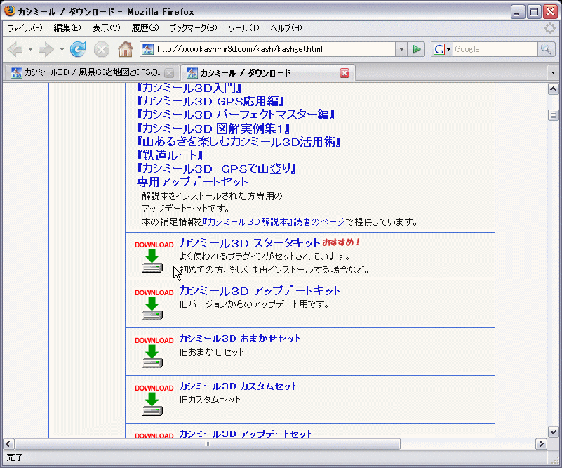
Task: Open 『カシミール3D パーフェクトマスター編』 link
Action: pyautogui.click(x=236, y=115)
